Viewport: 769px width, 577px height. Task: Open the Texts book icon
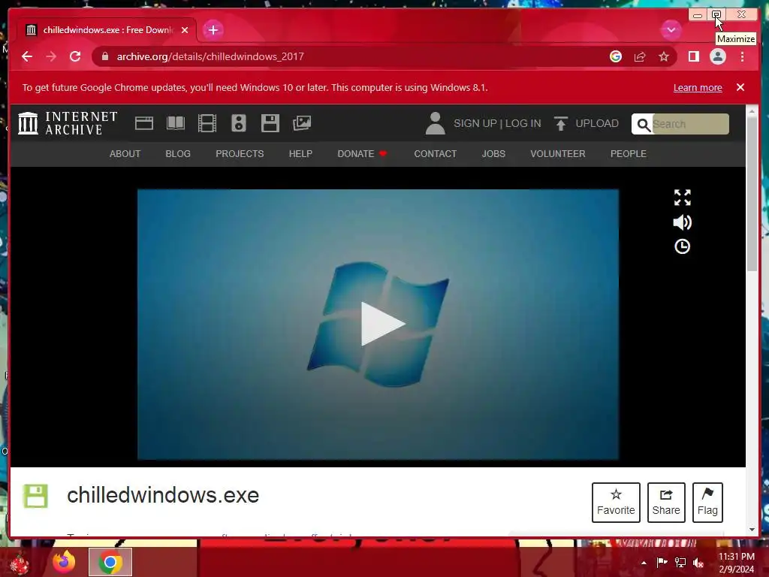coord(175,123)
